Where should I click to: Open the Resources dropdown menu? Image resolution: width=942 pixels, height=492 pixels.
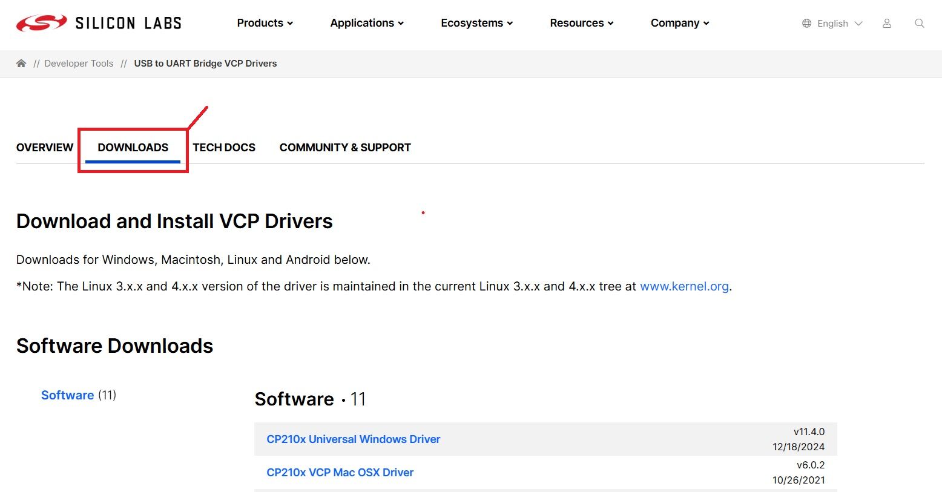tap(581, 23)
